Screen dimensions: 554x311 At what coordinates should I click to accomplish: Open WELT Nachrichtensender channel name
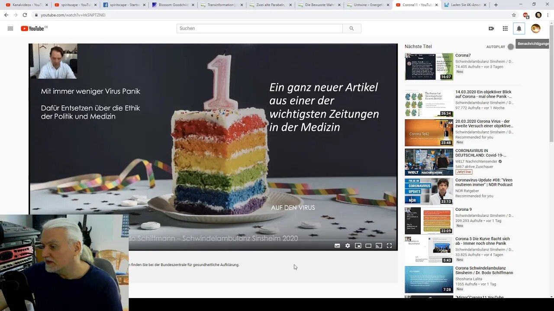(476, 162)
